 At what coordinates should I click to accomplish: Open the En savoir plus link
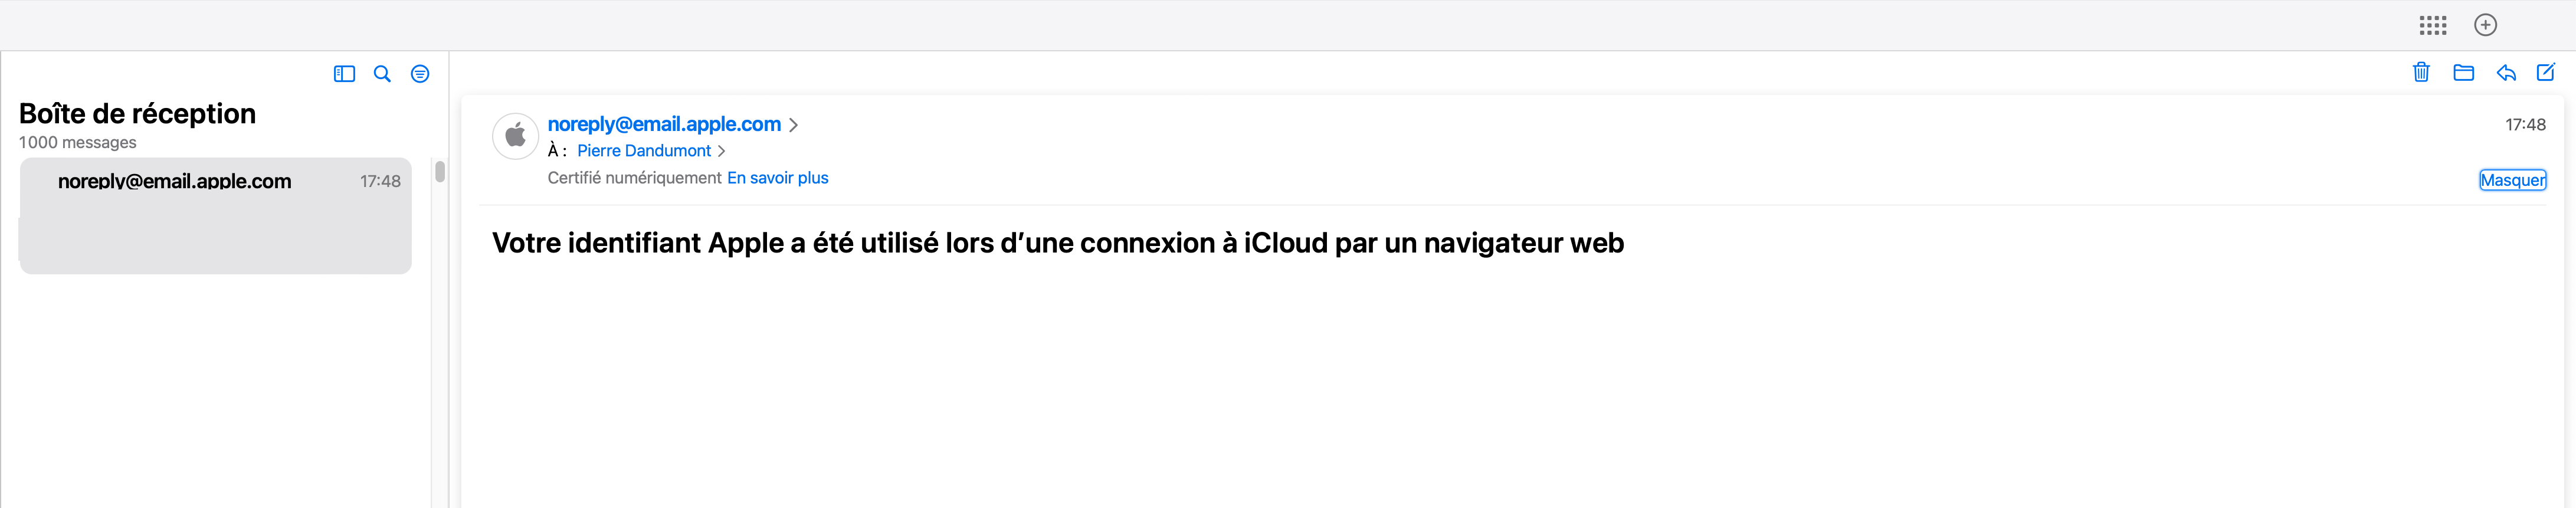point(777,178)
